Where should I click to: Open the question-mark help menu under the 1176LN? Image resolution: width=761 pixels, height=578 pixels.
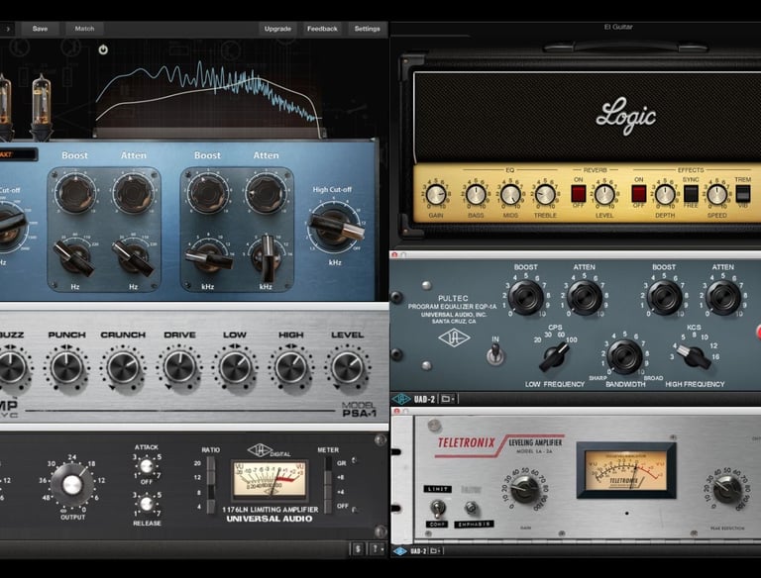pos(377,549)
